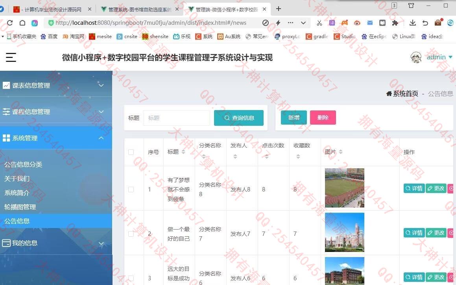This screenshot has height=285, width=456.
Task: Focus the 标题 search input field
Action: tap(177, 118)
